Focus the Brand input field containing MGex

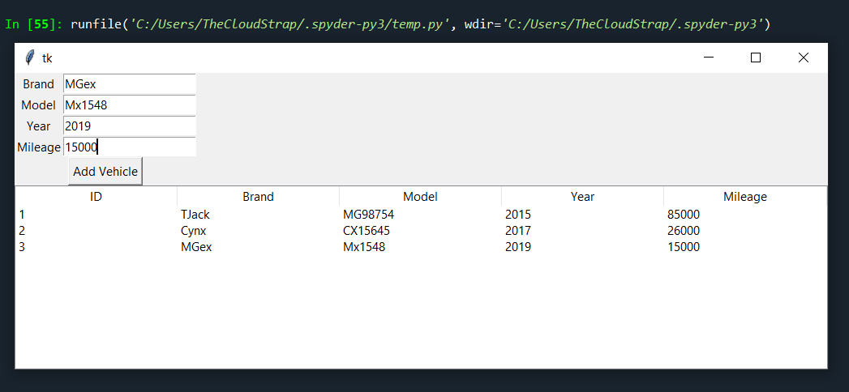point(130,83)
